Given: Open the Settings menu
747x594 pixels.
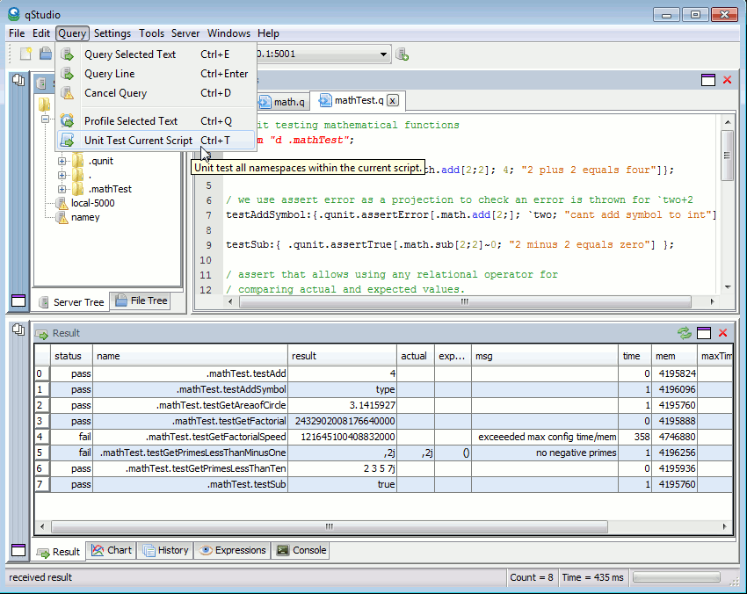Looking at the screenshot, I should (112, 33).
